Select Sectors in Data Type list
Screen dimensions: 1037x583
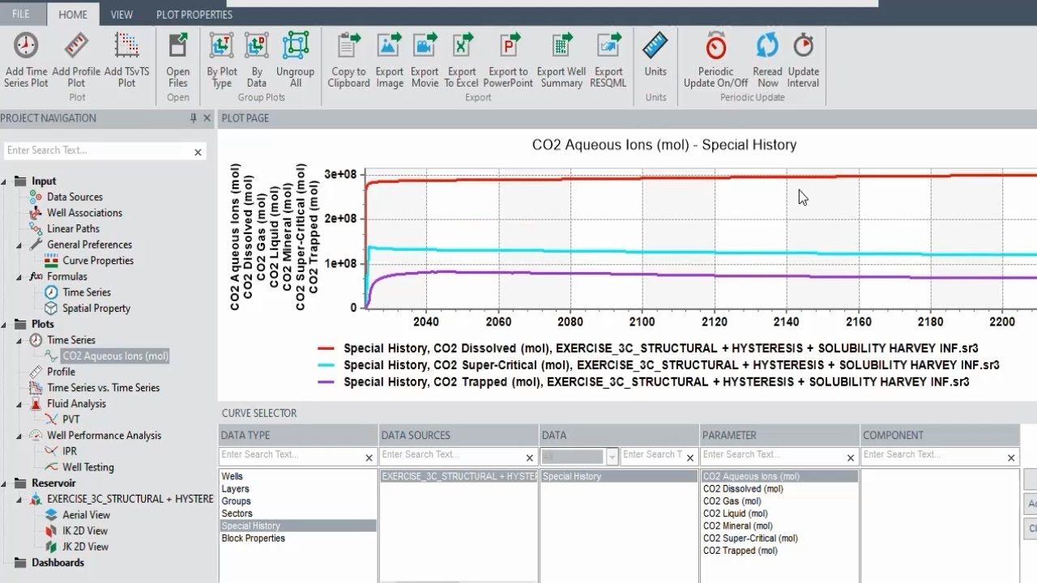tap(237, 513)
